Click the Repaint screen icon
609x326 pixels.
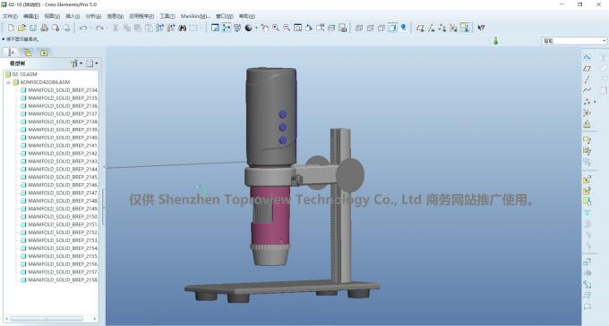click(x=215, y=28)
